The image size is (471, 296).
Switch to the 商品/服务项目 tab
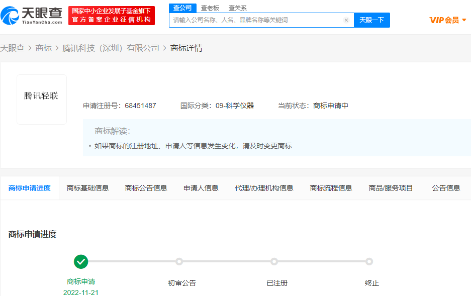click(391, 188)
